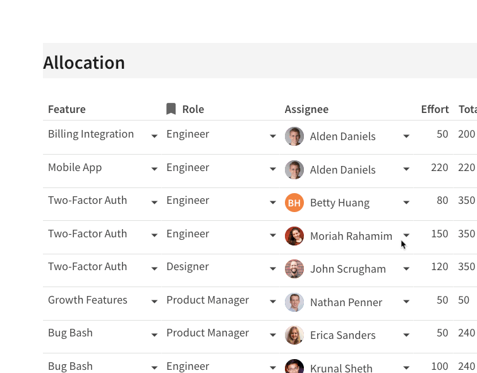This screenshot has height=373, width=477.
Task: Open feature dropdown for Growth Features
Action: pyautogui.click(x=155, y=301)
